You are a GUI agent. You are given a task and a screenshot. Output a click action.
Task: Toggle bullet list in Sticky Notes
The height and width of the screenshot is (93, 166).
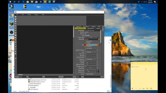point(147,88)
